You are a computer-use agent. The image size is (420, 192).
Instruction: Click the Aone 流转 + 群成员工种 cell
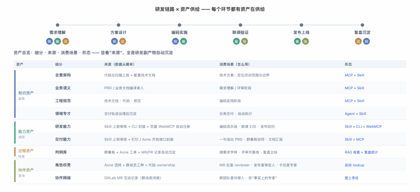click(x=140, y=165)
